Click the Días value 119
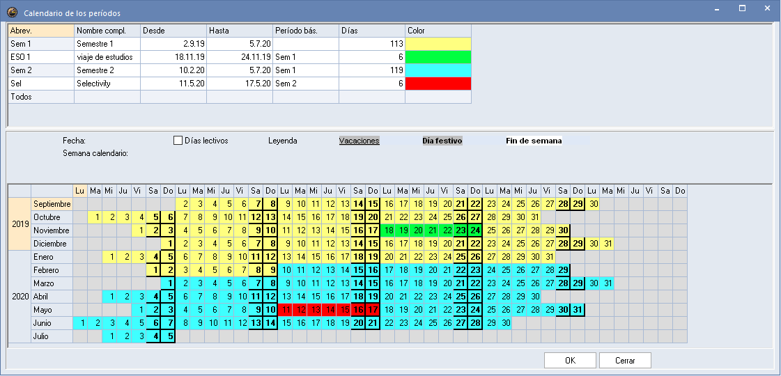781x376 pixels. click(372, 70)
